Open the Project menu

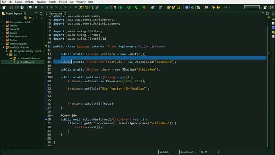63,2
